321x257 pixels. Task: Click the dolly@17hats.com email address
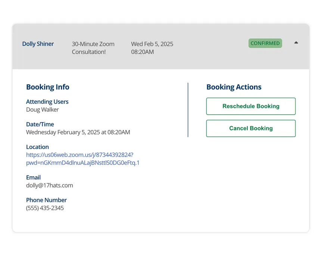coord(50,185)
